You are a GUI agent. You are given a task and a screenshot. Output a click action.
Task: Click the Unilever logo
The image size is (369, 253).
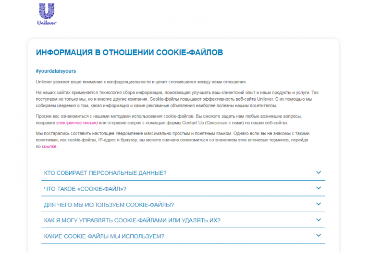pos(47,13)
